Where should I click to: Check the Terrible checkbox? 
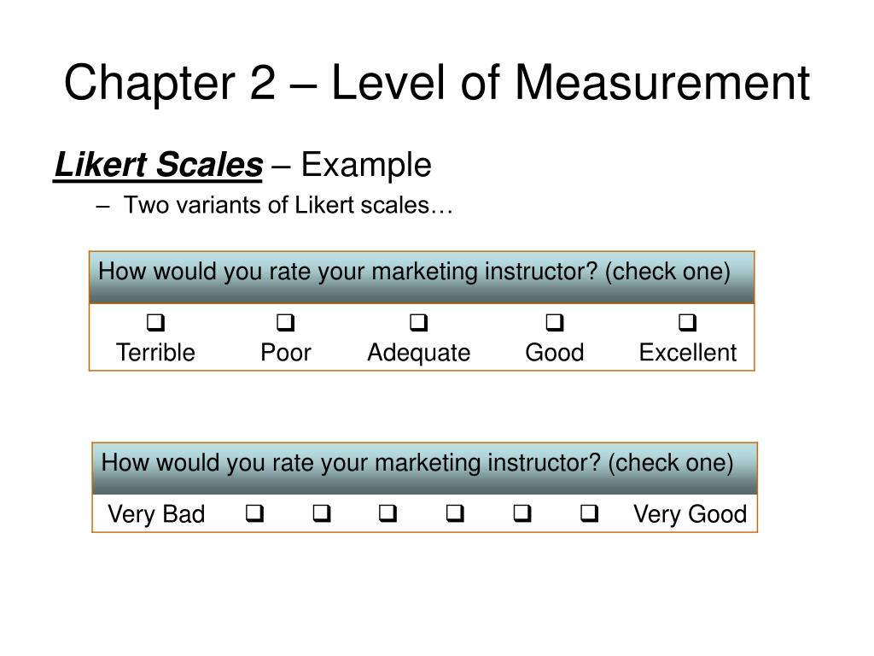point(155,322)
